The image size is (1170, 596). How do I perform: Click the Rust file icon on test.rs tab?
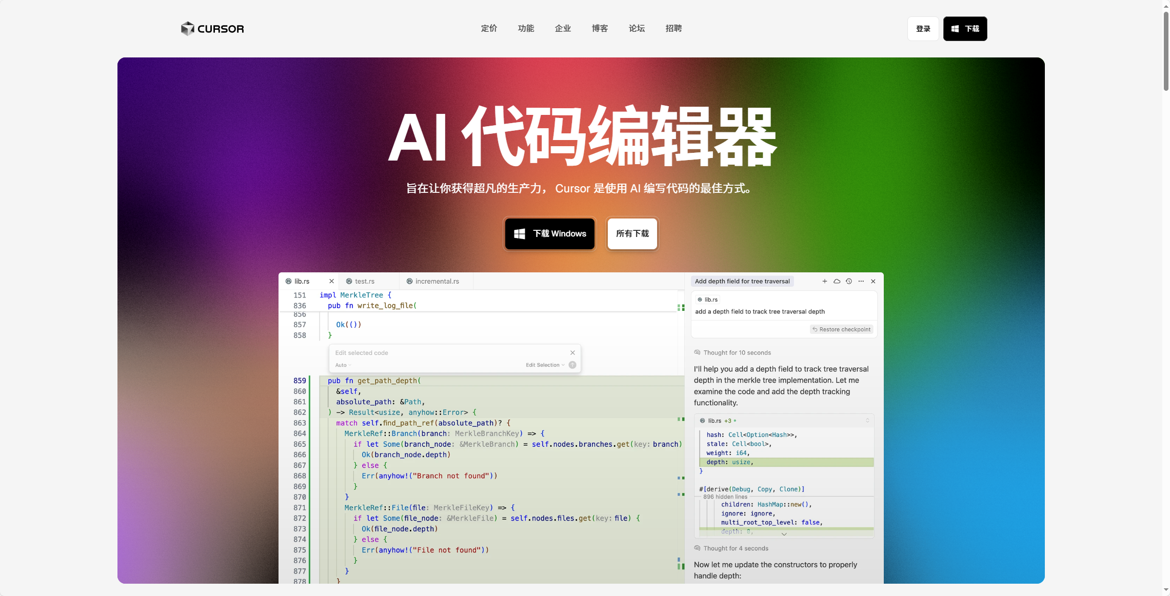click(349, 281)
